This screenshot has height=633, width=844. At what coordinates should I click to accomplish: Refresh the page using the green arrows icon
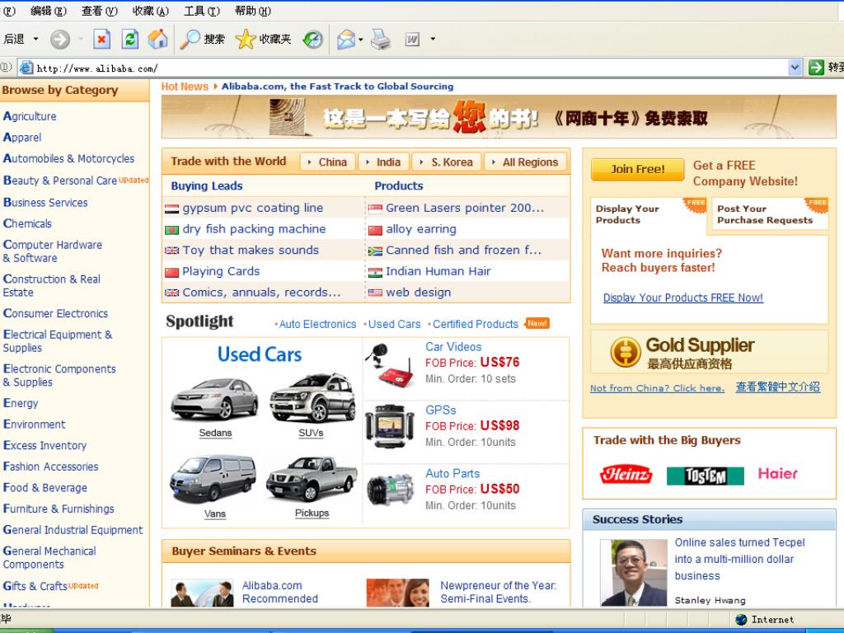coord(129,39)
